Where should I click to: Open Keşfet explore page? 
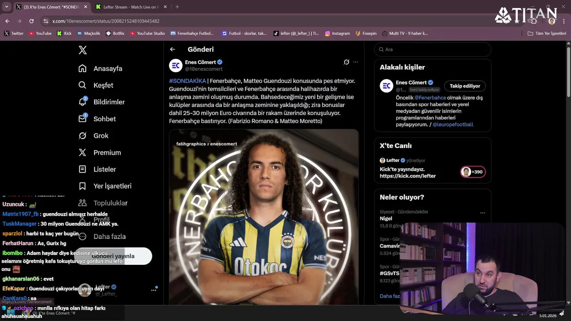[x=96, y=85]
